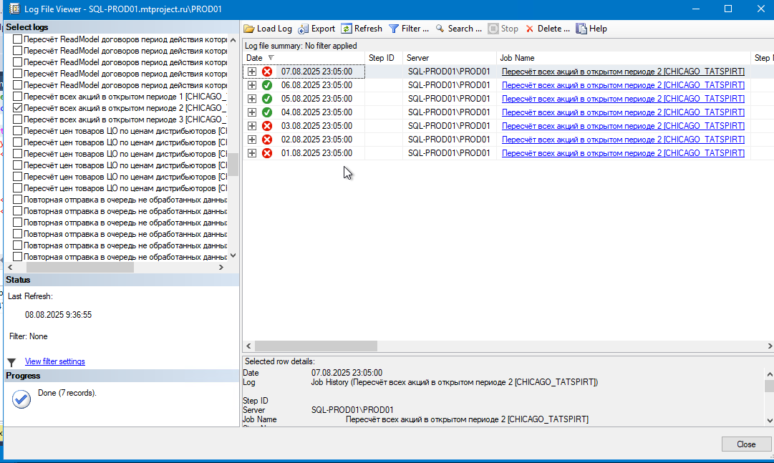Click the success status icon for 04.08.2025
This screenshot has height=463, width=774.
[x=267, y=112]
